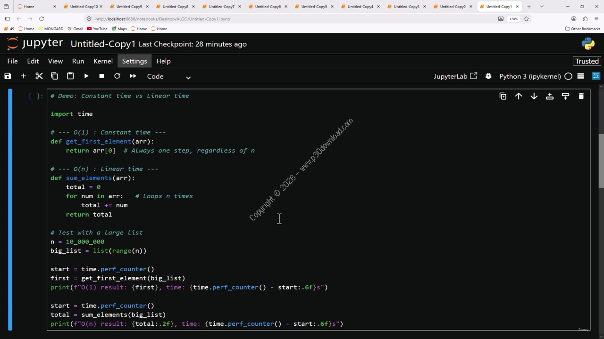Open the Python 3 (ipykernel) kernel selector

tap(530, 76)
